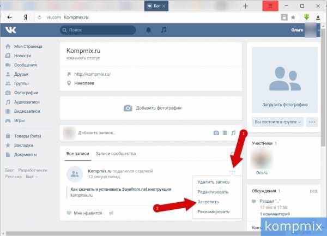
Task: Open the browser downloads icon
Action: tap(318, 17)
